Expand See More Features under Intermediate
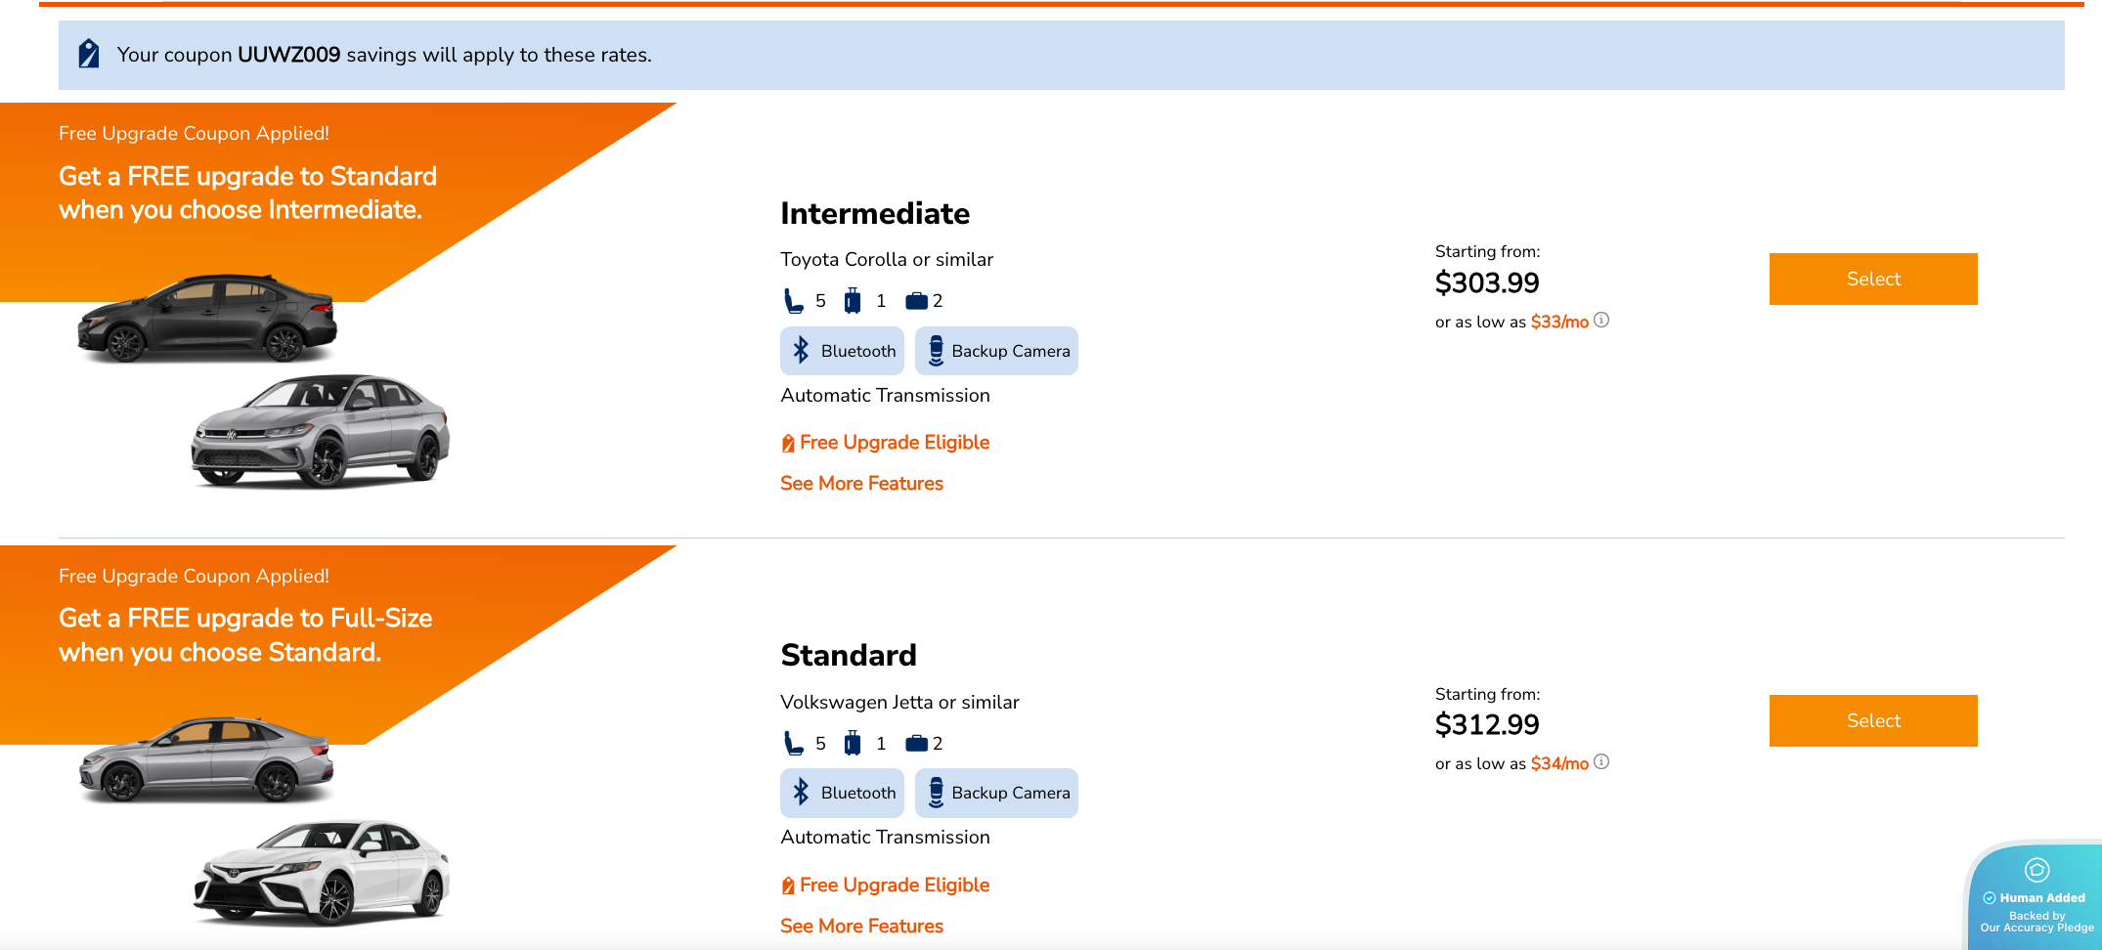Image resolution: width=2102 pixels, height=950 pixels. (861, 483)
